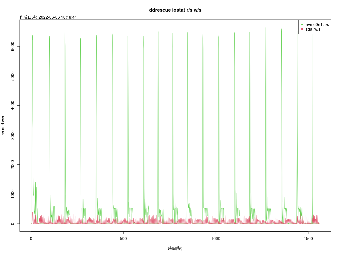
Task: Select the 'nvme0n1: r/s' legend label
Action: pos(317,25)
